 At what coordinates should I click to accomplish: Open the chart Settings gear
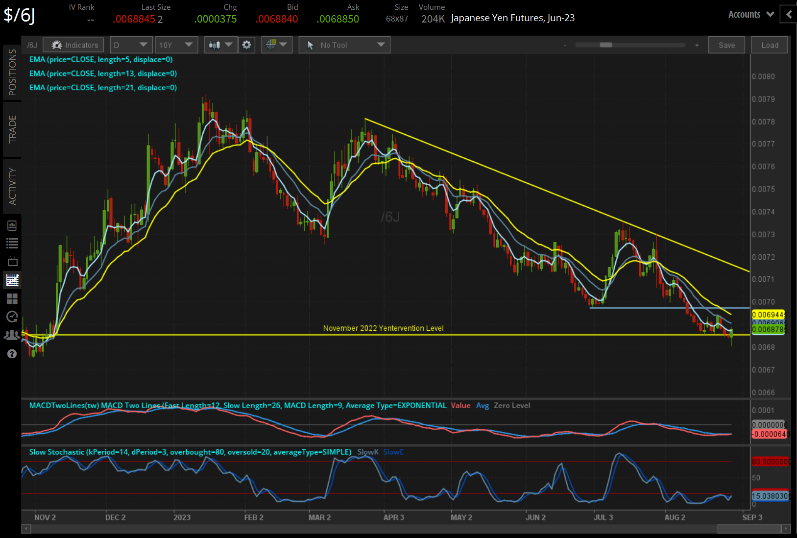click(246, 45)
